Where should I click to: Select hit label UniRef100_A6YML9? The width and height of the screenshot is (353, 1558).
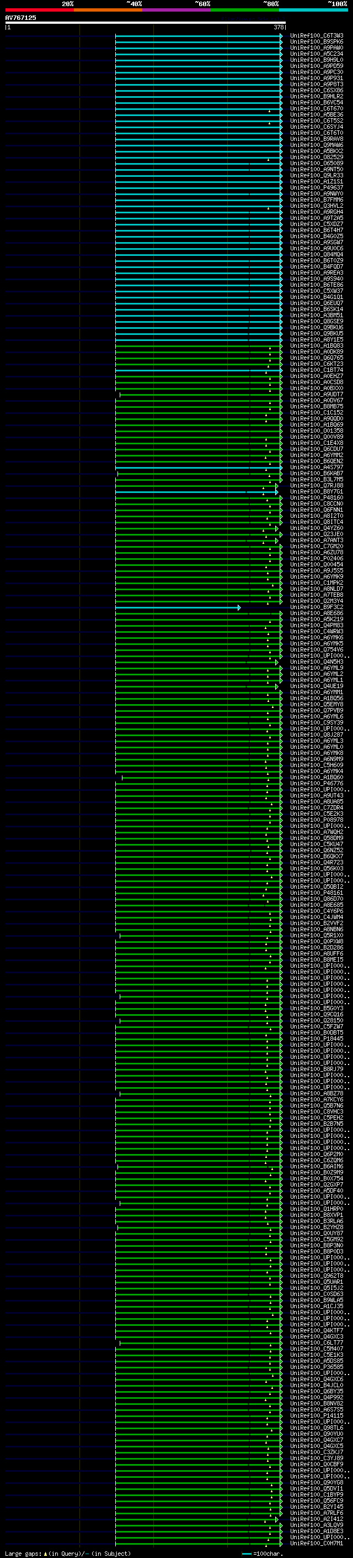point(317,668)
